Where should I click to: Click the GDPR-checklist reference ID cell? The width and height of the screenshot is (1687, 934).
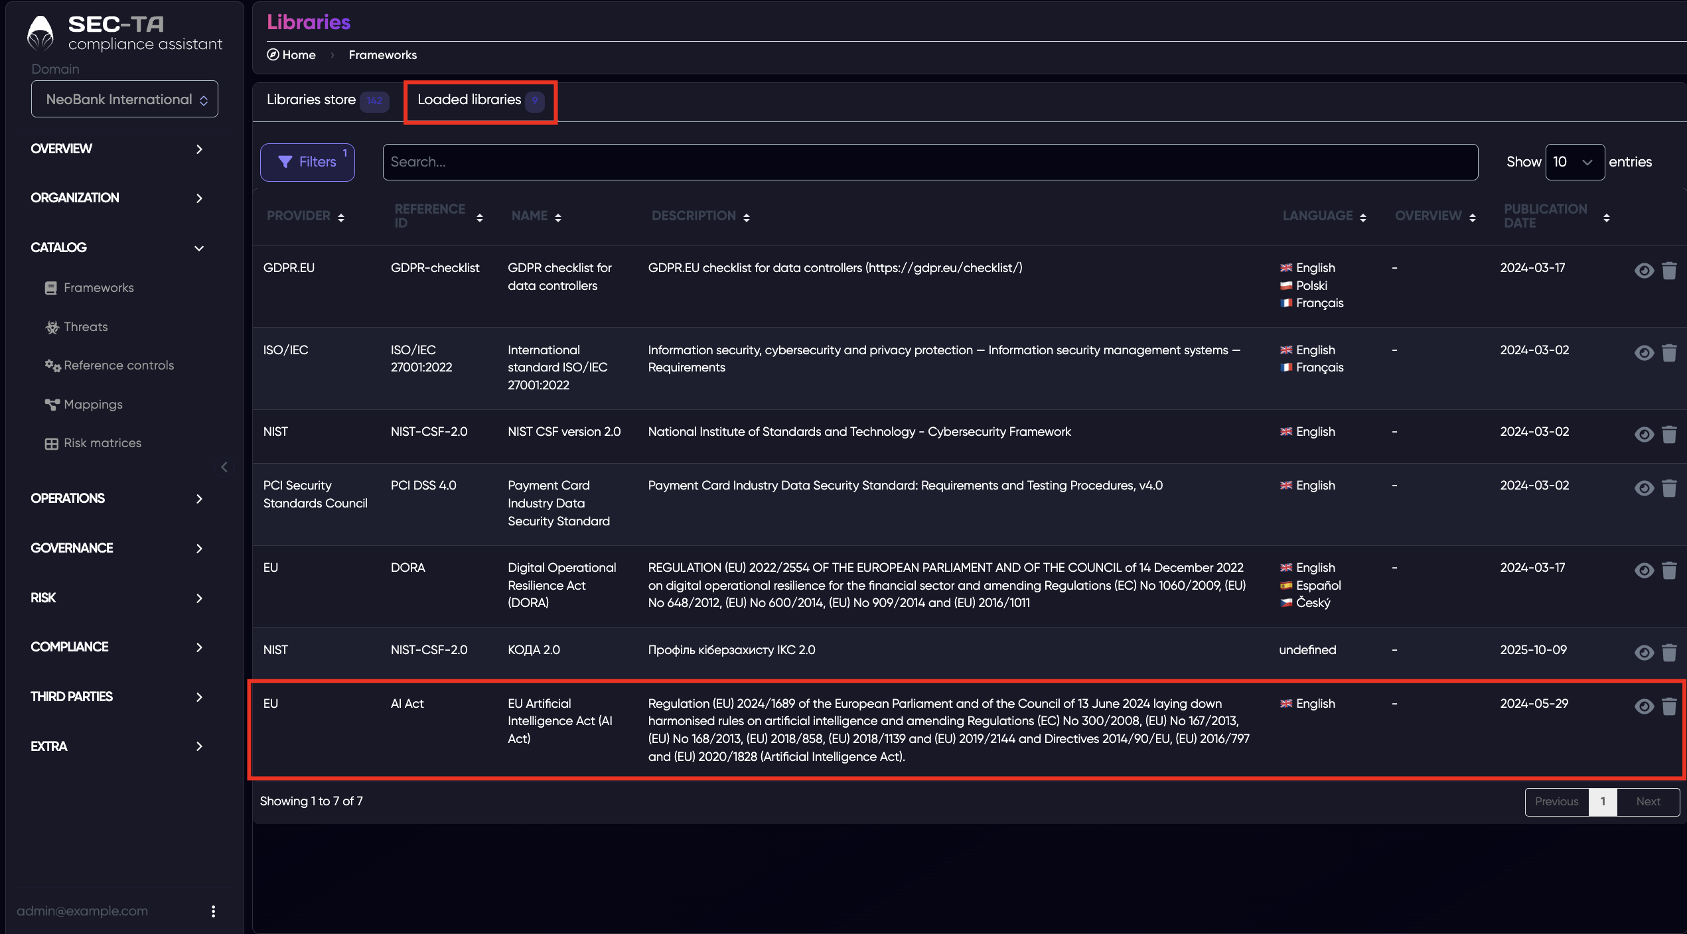[435, 268]
